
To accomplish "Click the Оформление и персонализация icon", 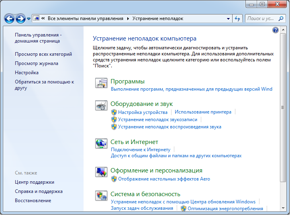I will [101, 172].
